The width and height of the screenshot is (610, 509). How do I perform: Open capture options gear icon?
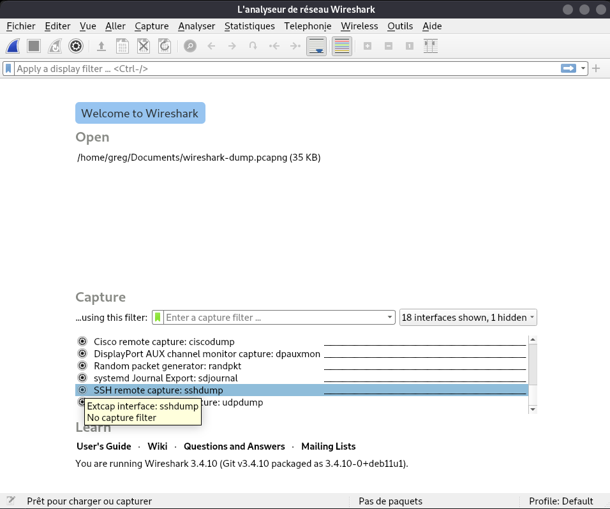76,46
